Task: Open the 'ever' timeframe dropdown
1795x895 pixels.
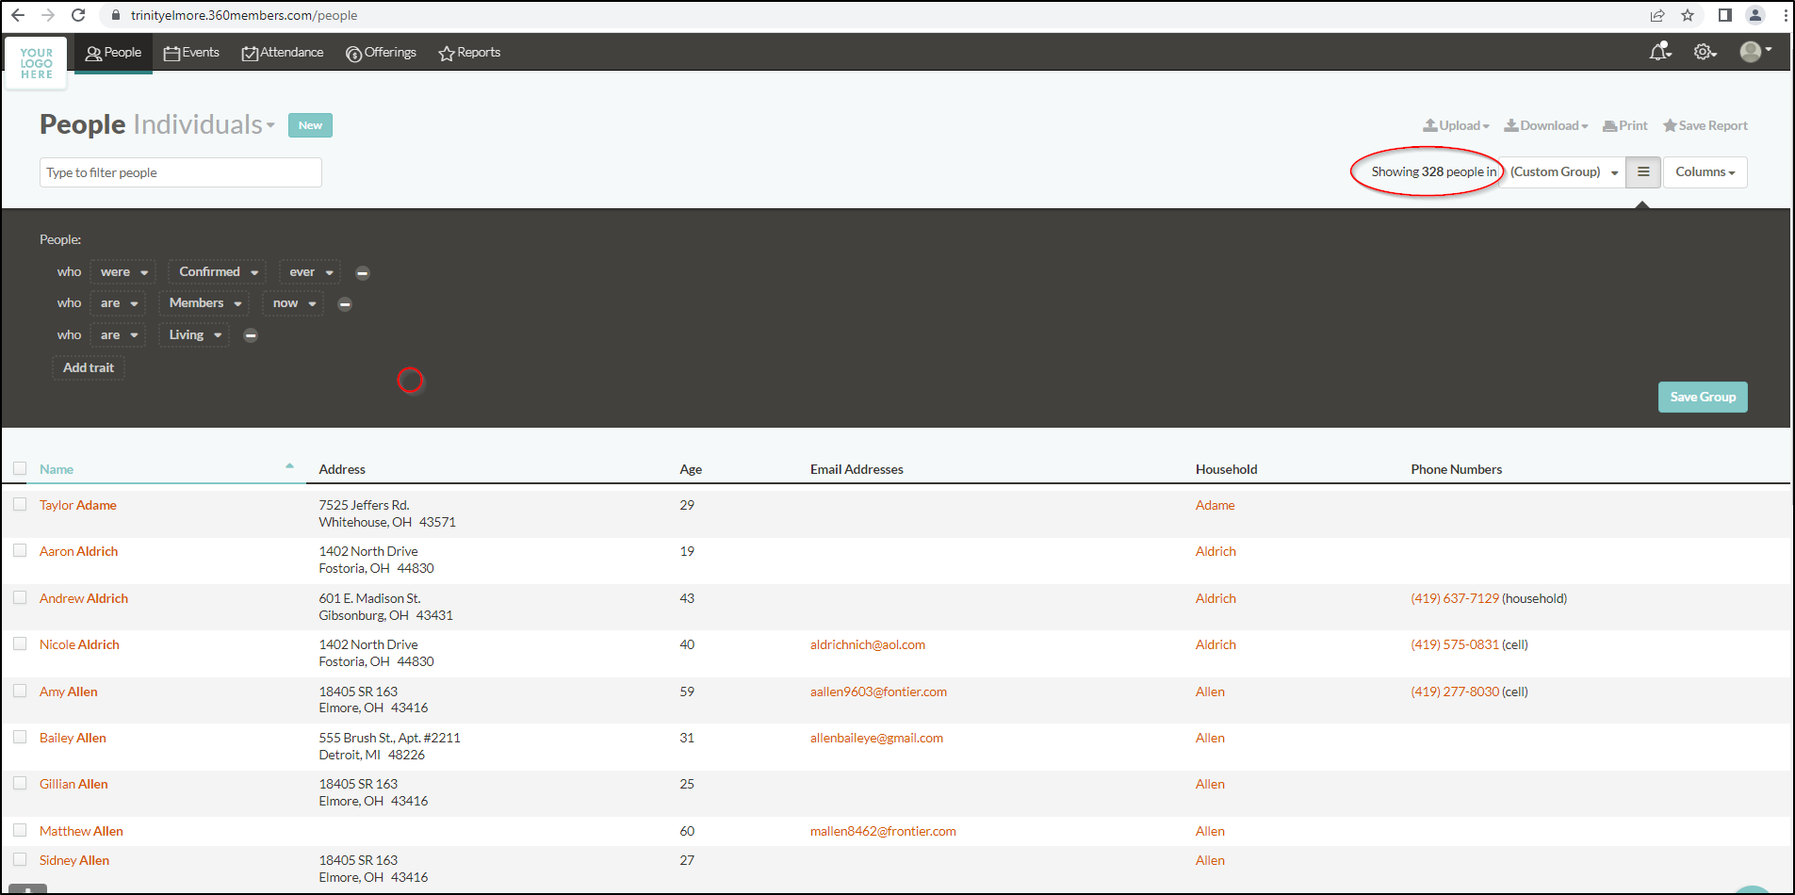Action: click(310, 272)
